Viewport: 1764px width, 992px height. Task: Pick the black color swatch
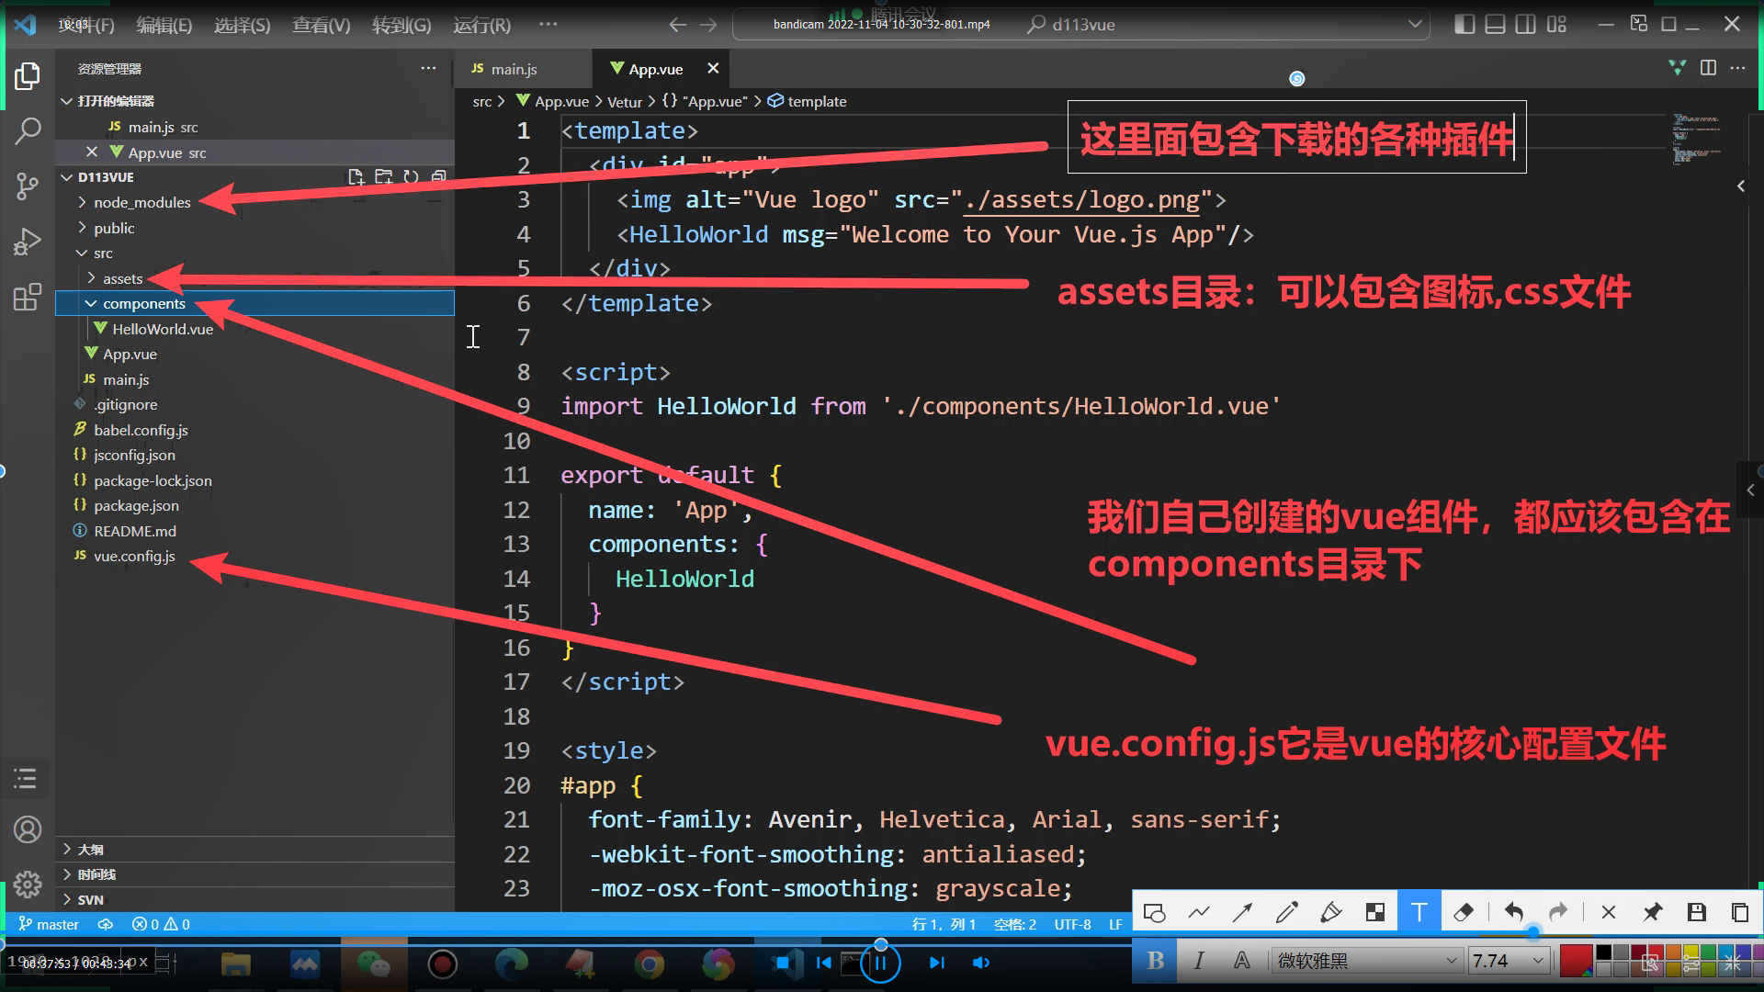coord(1604,953)
